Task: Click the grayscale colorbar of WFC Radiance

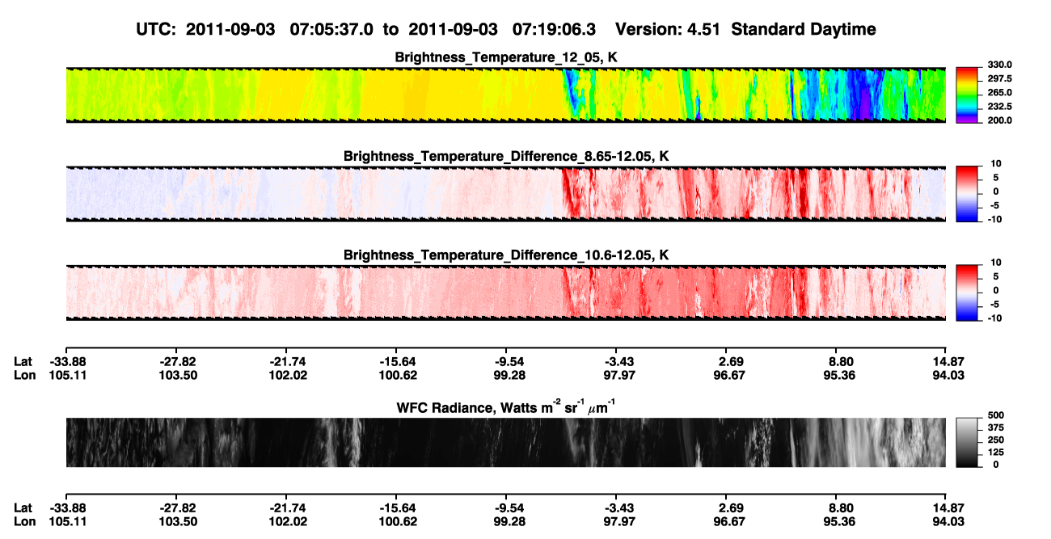Action: (x=968, y=443)
